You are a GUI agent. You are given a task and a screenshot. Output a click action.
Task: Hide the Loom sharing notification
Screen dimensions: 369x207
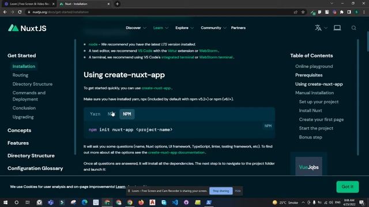click(x=238, y=191)
